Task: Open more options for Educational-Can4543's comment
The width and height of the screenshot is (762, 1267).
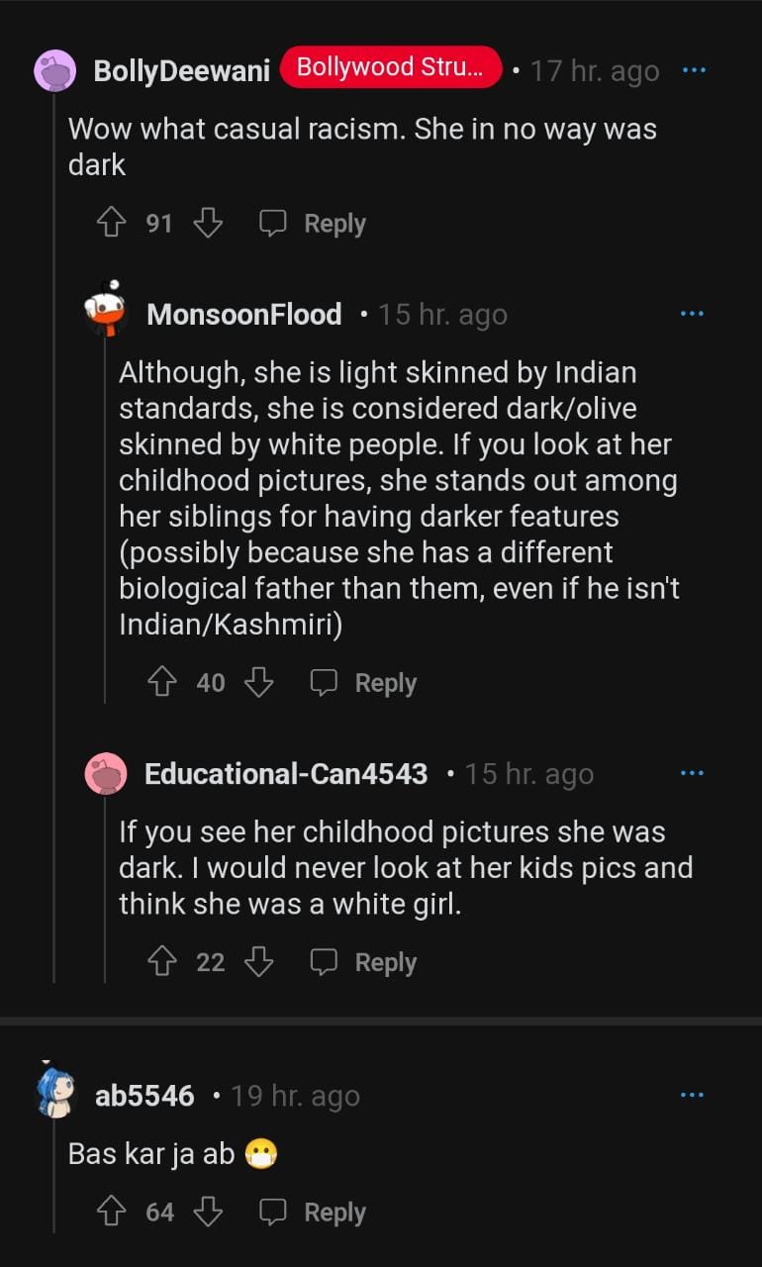Action: (x=692, y=773)
